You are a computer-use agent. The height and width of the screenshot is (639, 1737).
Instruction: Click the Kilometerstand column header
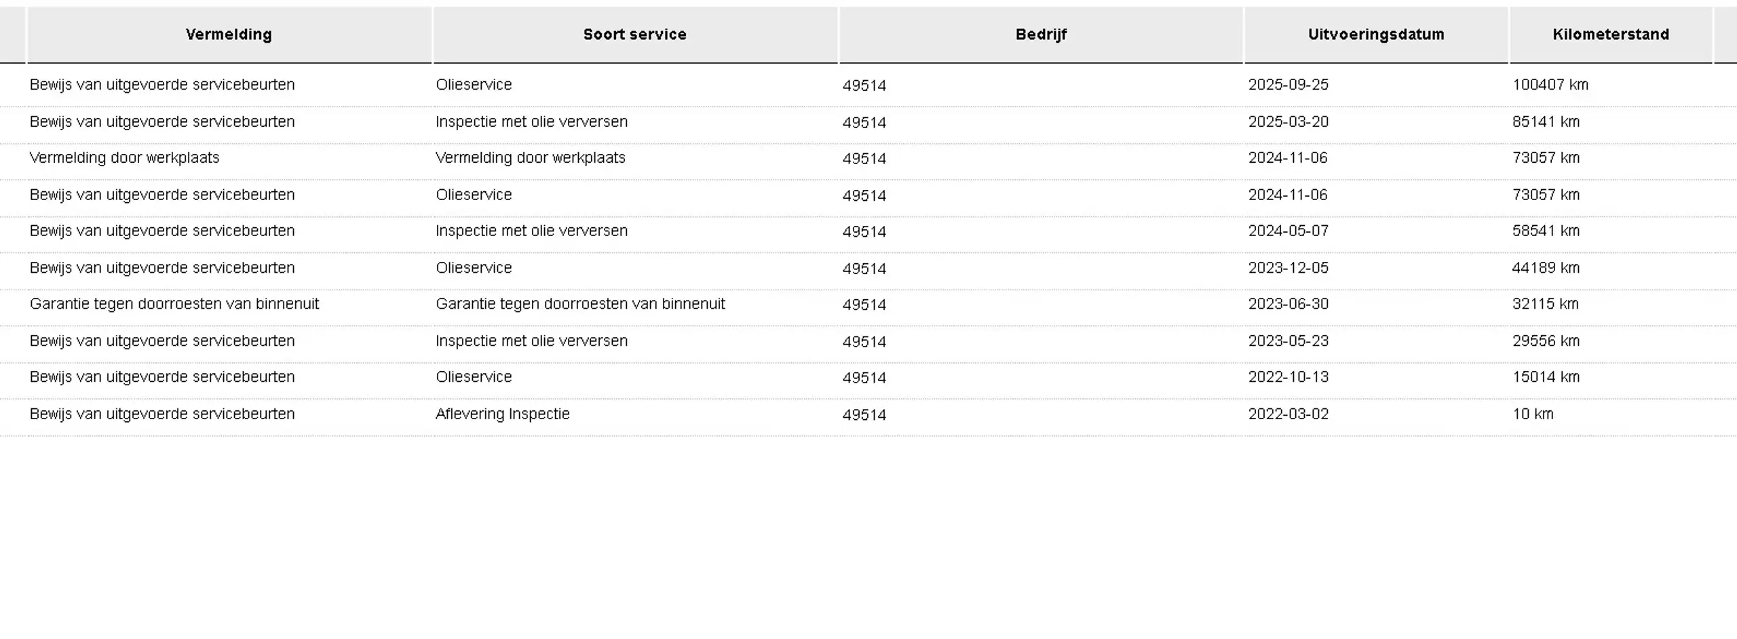click(1611, 35)
